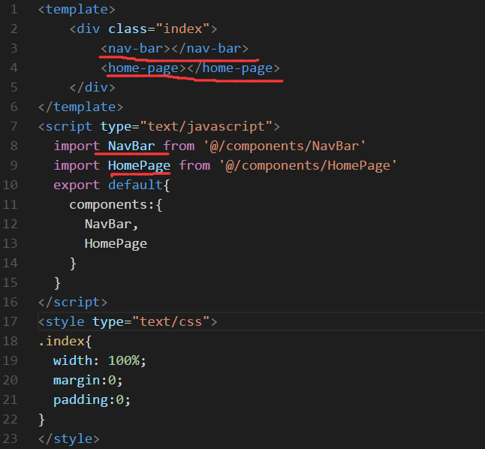485x449 pixels.
Task: Click the closing </nav-bar> tag
Action: pyautogui.click(x=209, y=48)
